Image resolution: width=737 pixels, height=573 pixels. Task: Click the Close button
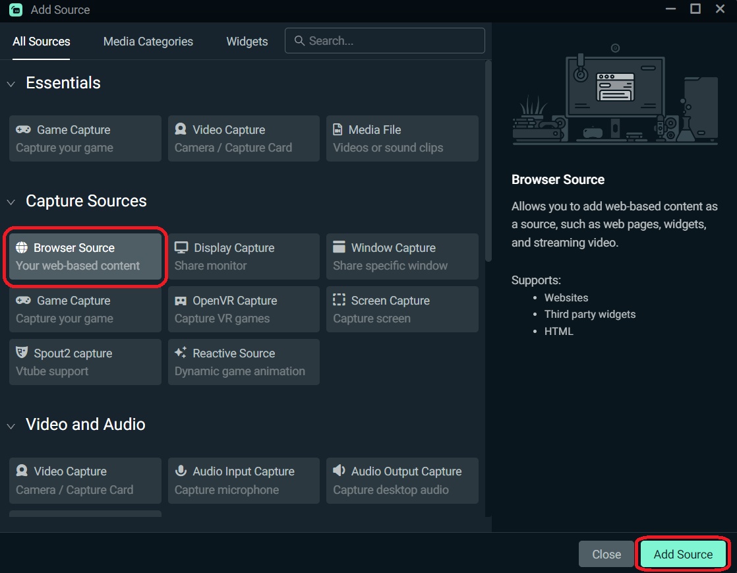point(606,555)
